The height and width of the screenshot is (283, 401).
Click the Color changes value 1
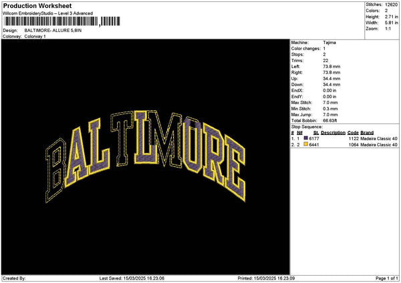pos(324,49)
